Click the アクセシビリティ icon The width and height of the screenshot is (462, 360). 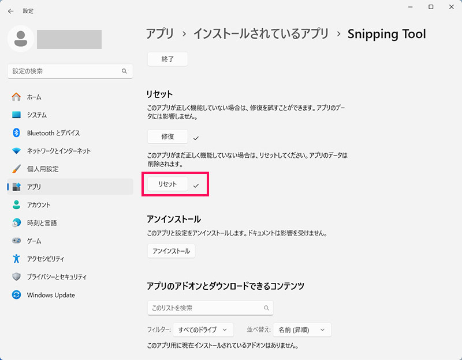tap(16, 259)
